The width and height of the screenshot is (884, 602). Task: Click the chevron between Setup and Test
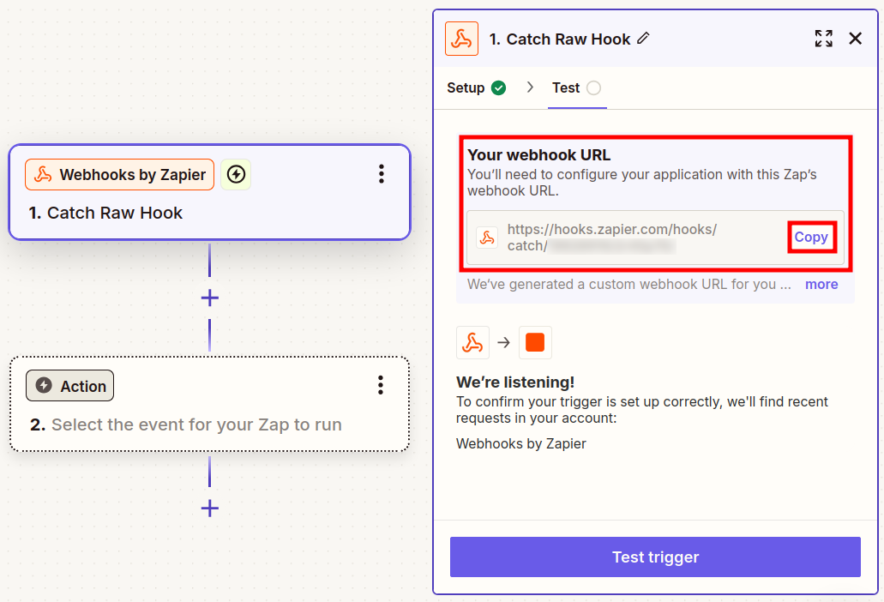tap(530, 87)
